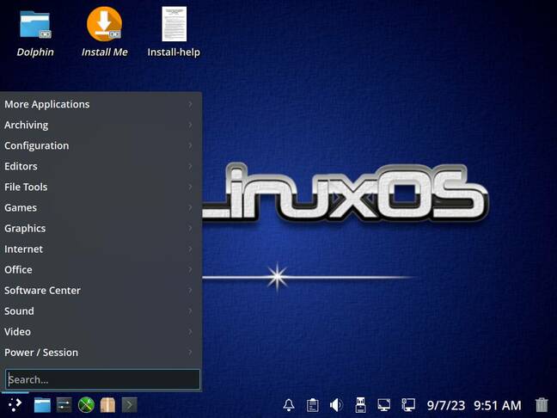Image resolution: width=557 pixels, height=418 pixels.
Task: Launch the terminal taskbar icon
Action: 129,405
